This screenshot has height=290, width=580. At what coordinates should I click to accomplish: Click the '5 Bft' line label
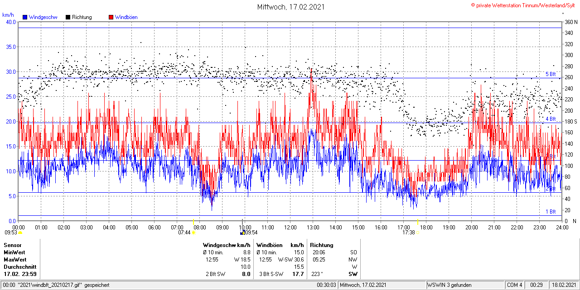pos(551,74)
